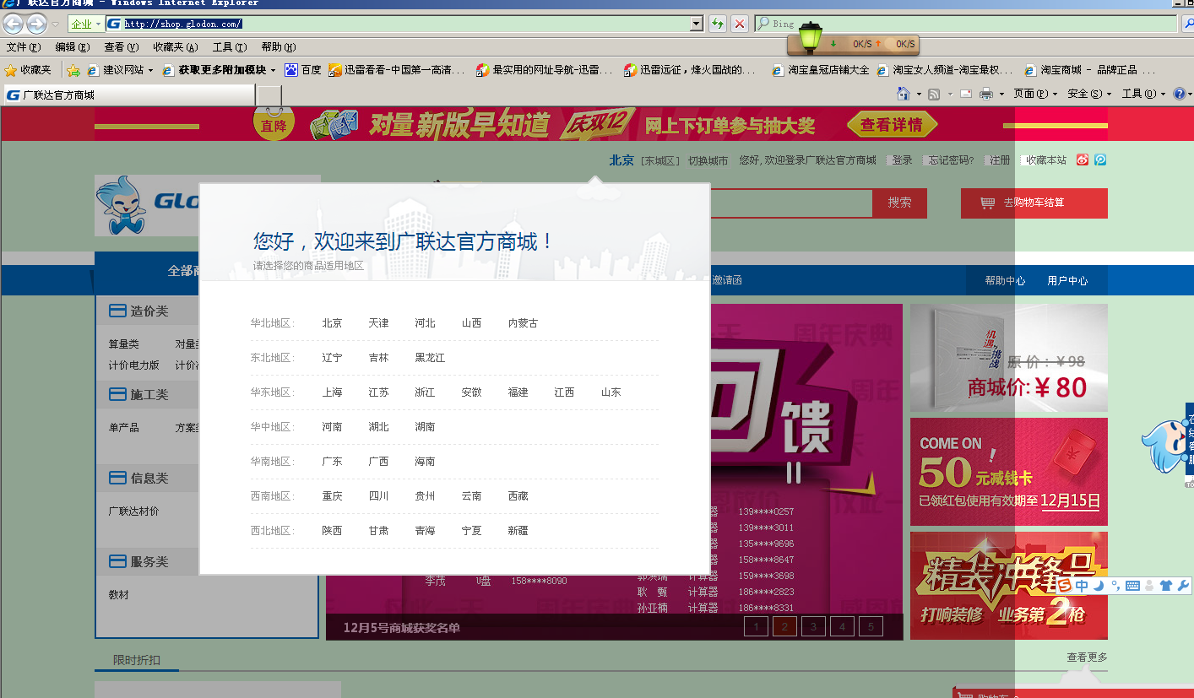
Task: Go to banner slide number 5
Action: [871, 626]
